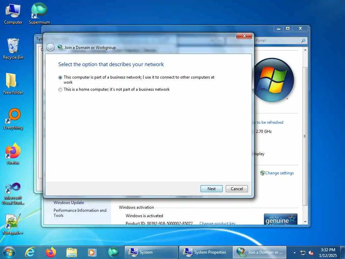Launch Internet Explorer from taskbar
The height and width of the screenshot is (259, 345).
[x=30, y=252]
